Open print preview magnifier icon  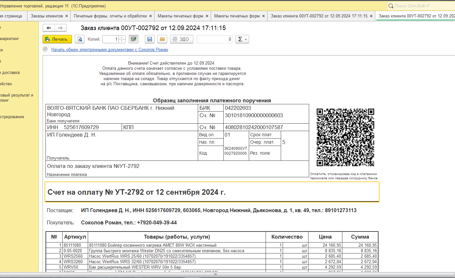pyautogui.click(x=80, y=39)
